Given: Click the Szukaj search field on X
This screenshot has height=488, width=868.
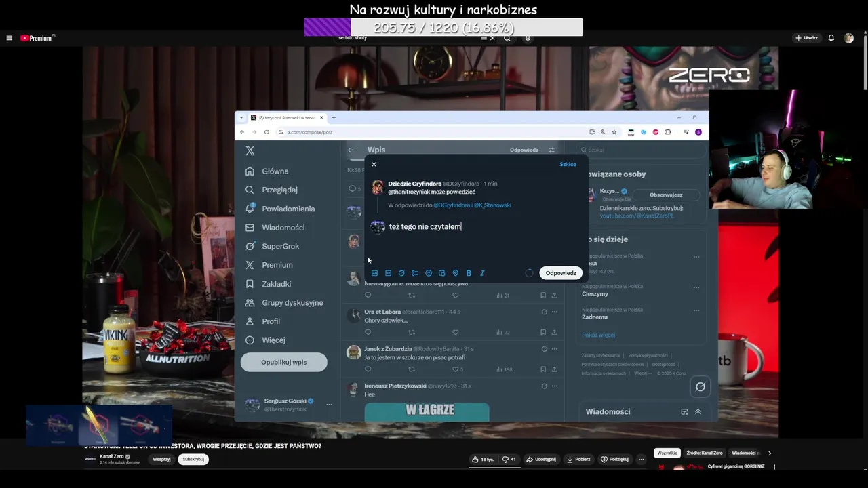Looking at the screenshot, I should [641, 150].
